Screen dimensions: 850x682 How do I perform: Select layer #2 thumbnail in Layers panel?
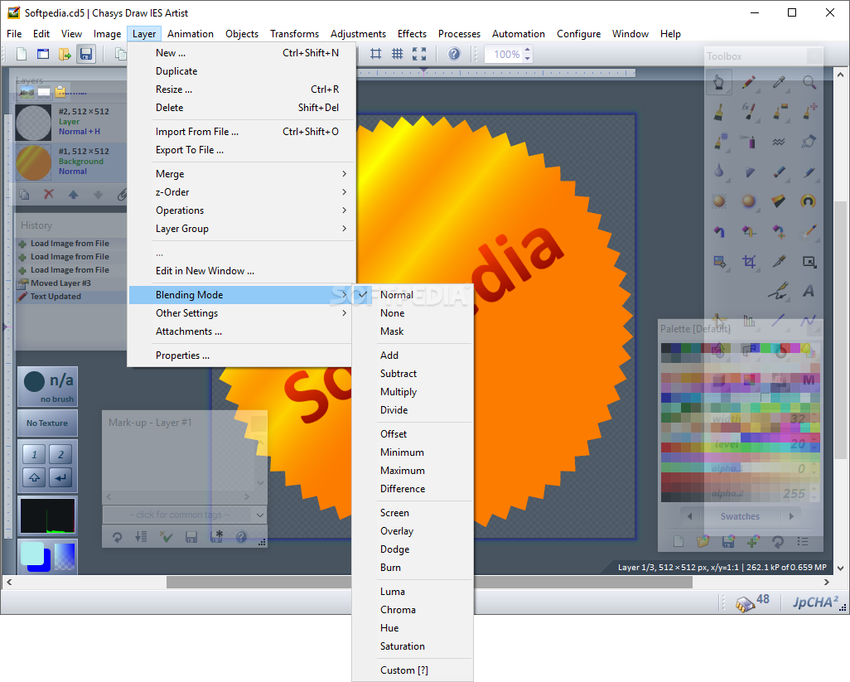pos(34,123)
